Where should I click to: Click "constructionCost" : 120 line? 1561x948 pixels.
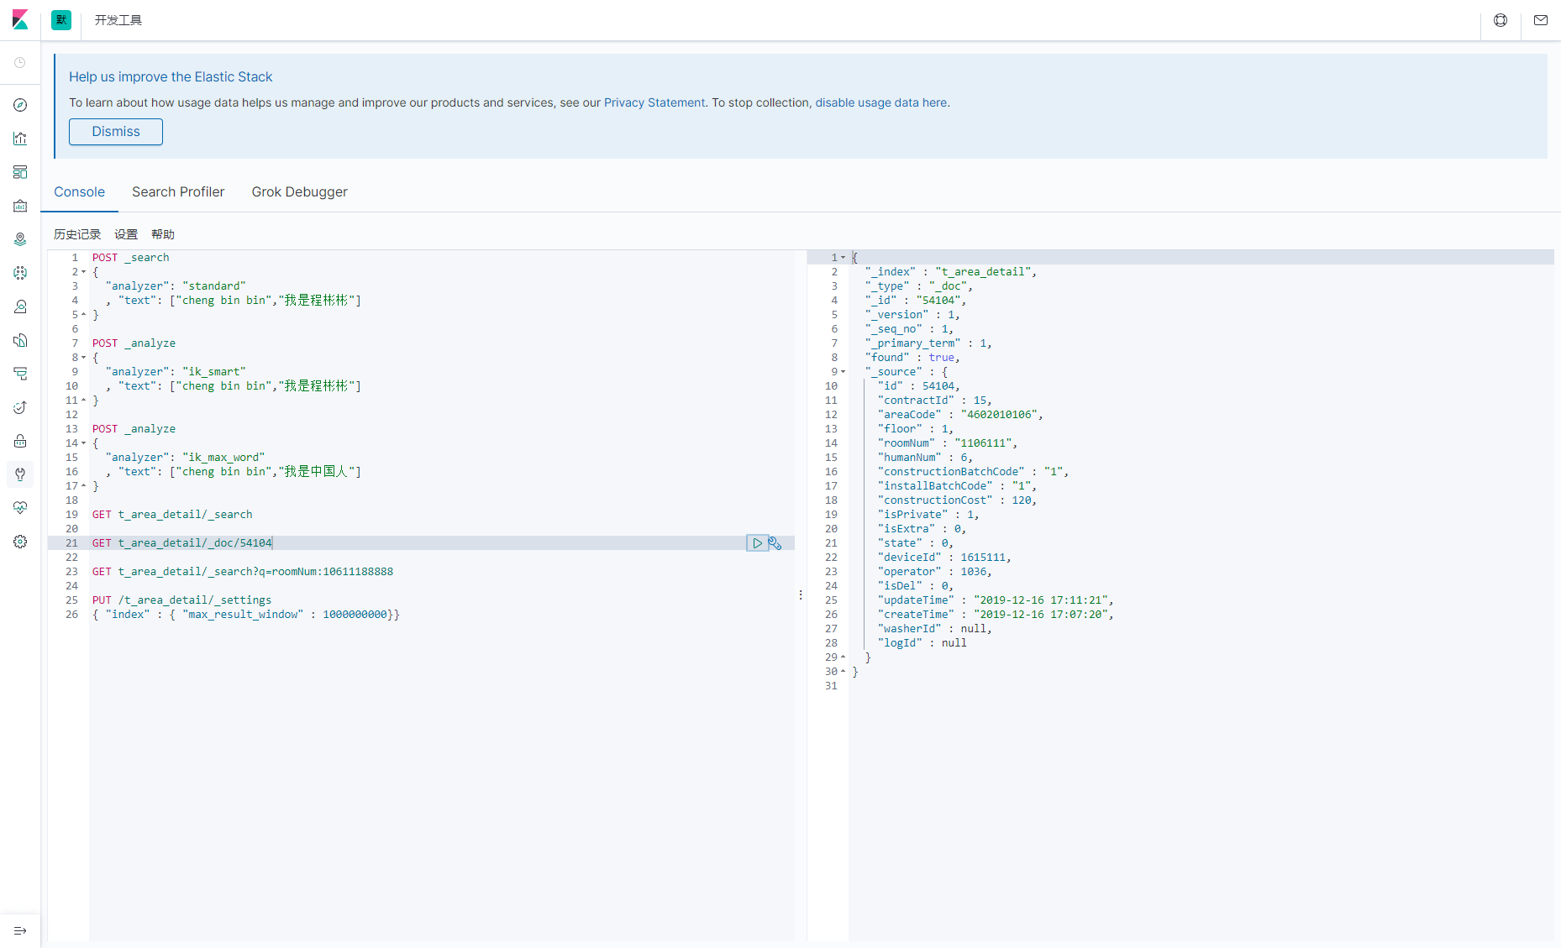(x=957, y=500)
